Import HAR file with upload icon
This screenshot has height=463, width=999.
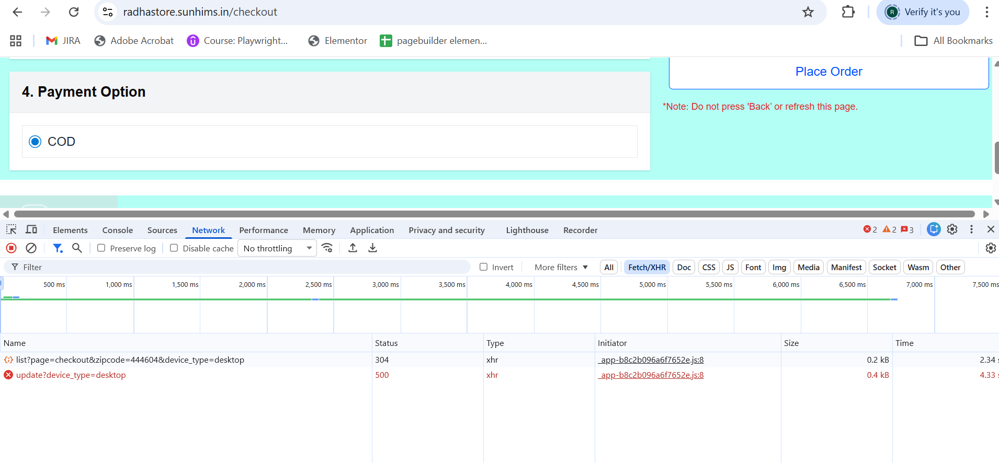coord(353,248)
